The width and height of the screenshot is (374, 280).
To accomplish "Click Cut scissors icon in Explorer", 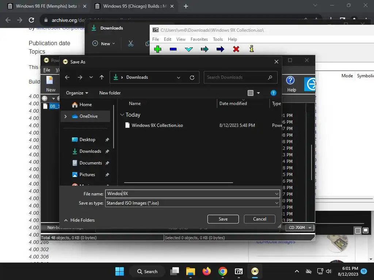I will tap(130, 44).
